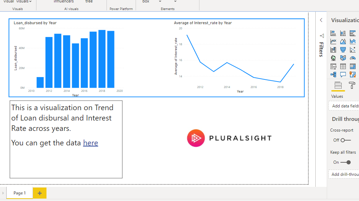Click the Visuals group label in ribbon
Viewport: 359px width, 201px height.
point(17,9)
